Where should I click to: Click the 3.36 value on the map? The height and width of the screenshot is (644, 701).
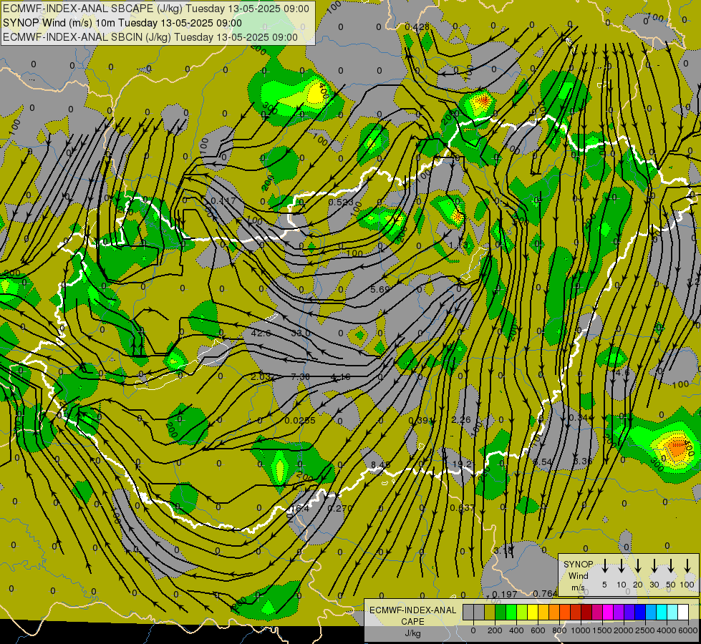pos(583,462)
